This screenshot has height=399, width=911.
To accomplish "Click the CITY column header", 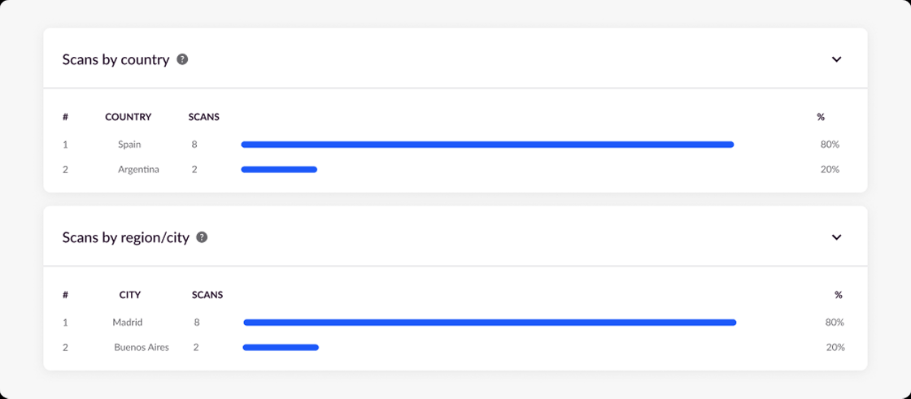I will pyautogui.click(x=130, y=295).
